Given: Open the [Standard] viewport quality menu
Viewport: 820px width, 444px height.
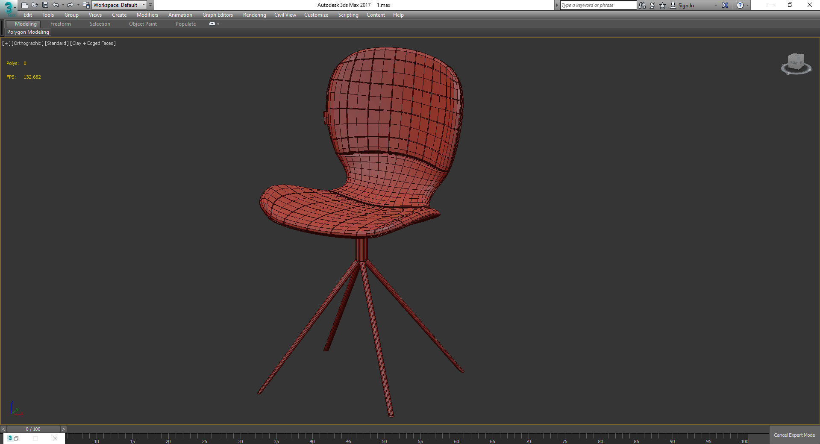Looking at the screenshot, I should coord(57,43).
